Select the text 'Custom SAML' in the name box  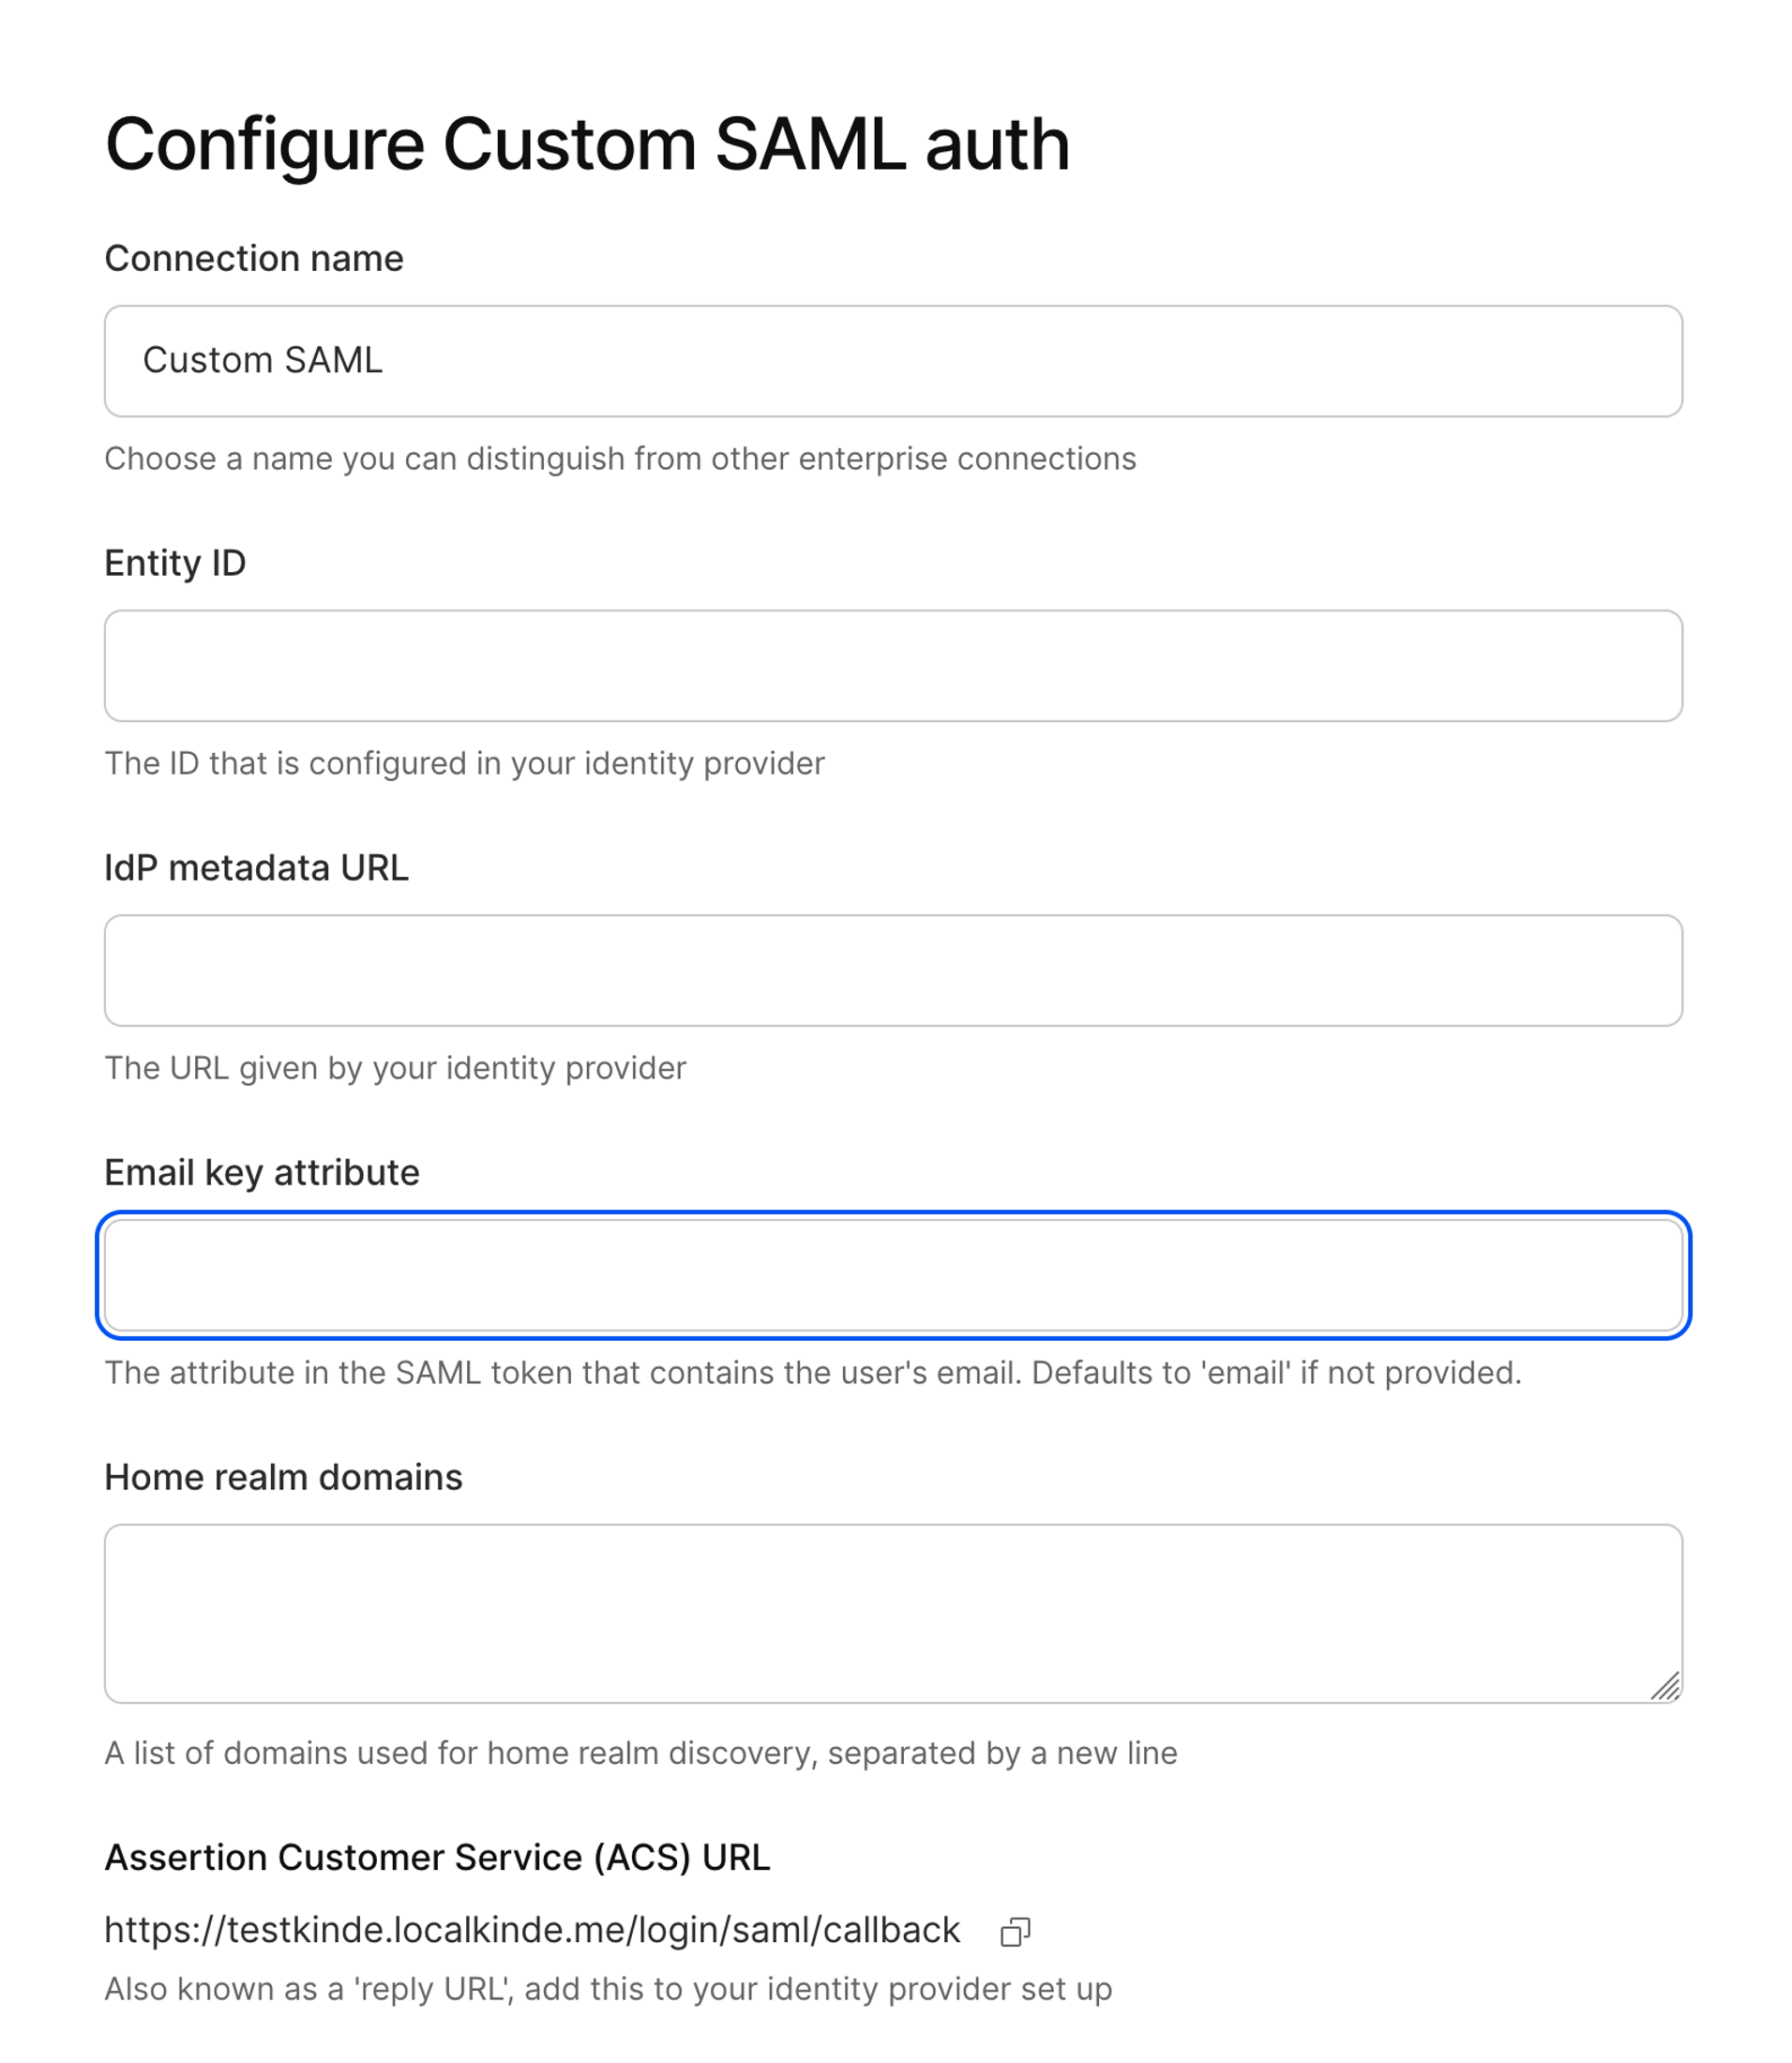click(x=264, y=361)
